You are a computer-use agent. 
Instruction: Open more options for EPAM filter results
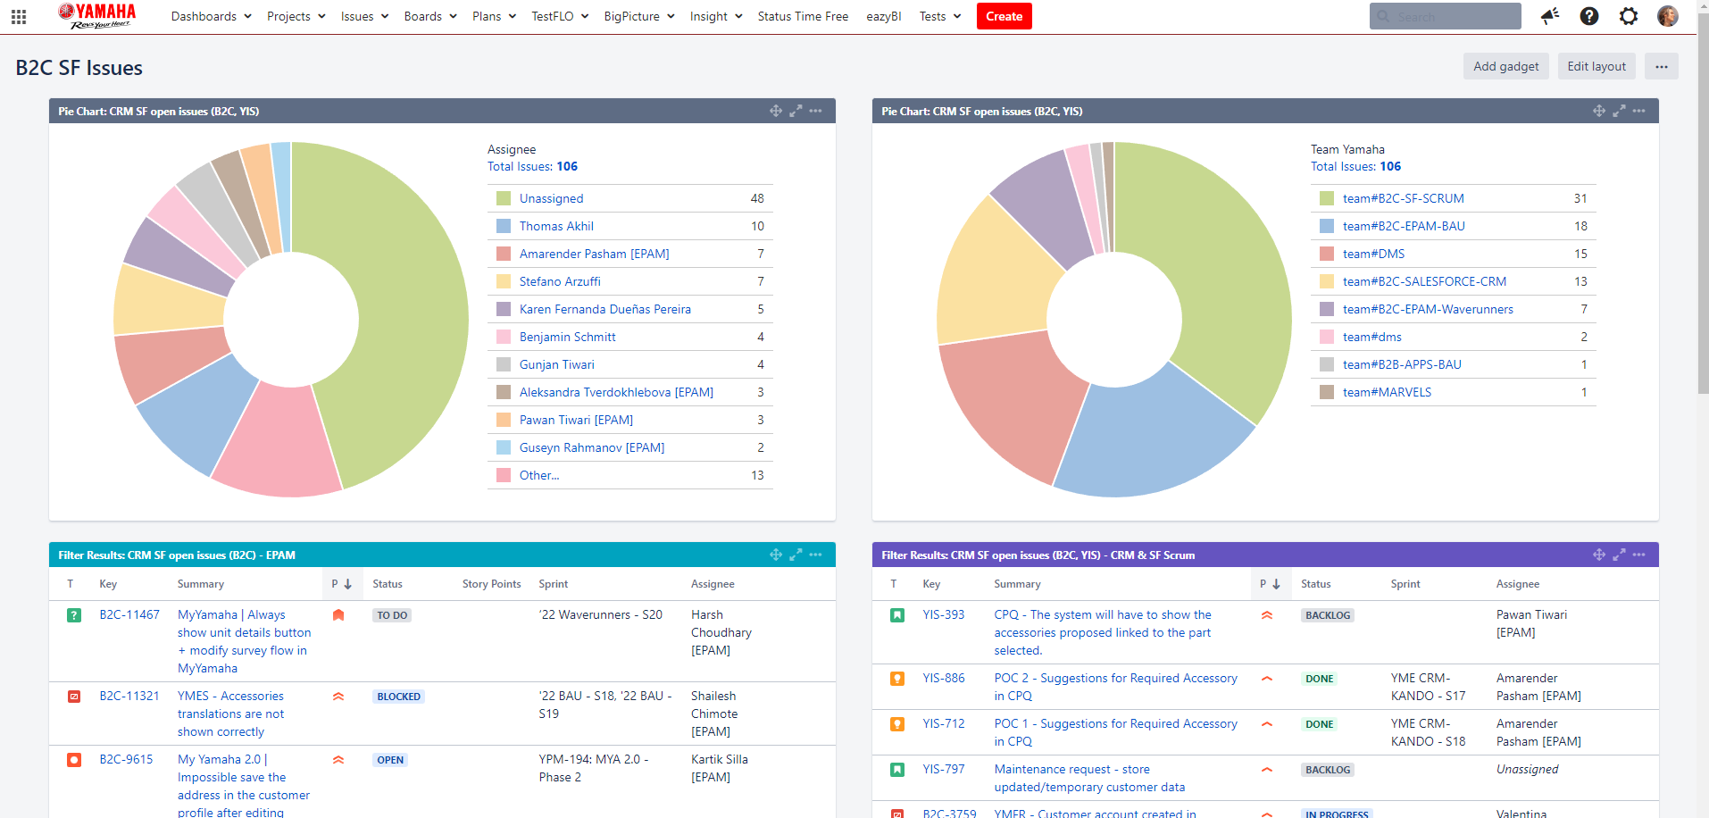[815, 555]
